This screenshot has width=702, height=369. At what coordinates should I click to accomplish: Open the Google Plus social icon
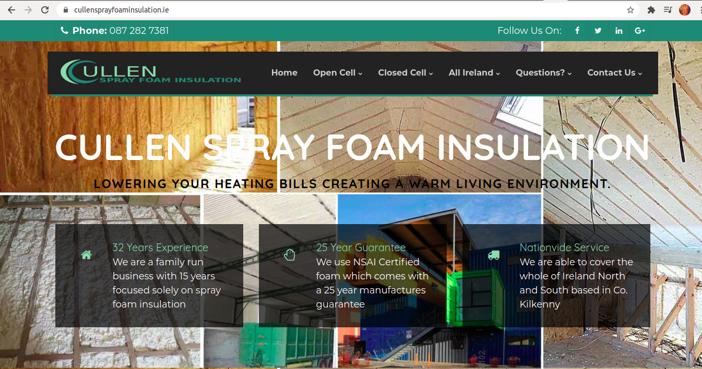(x=640, y=31)
